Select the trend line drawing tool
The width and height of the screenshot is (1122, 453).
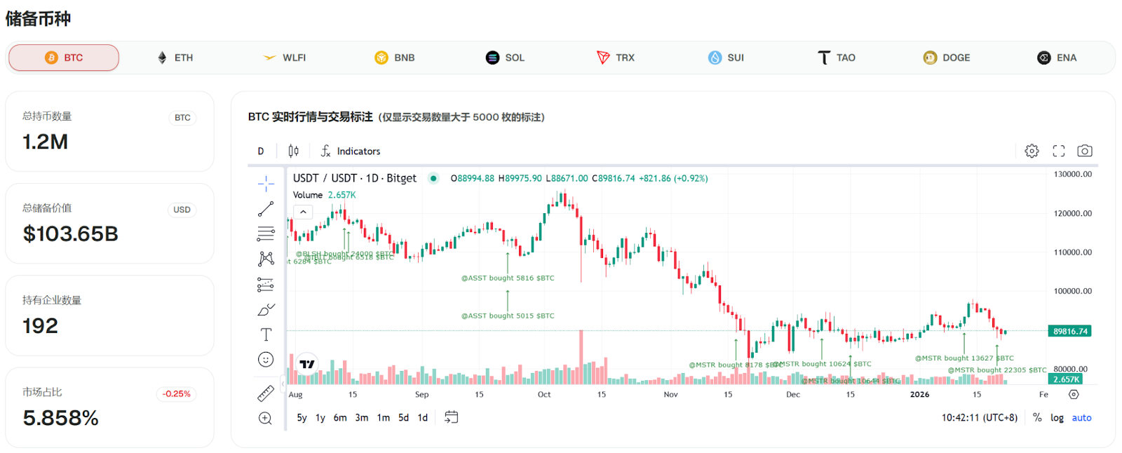click(265, 208)
